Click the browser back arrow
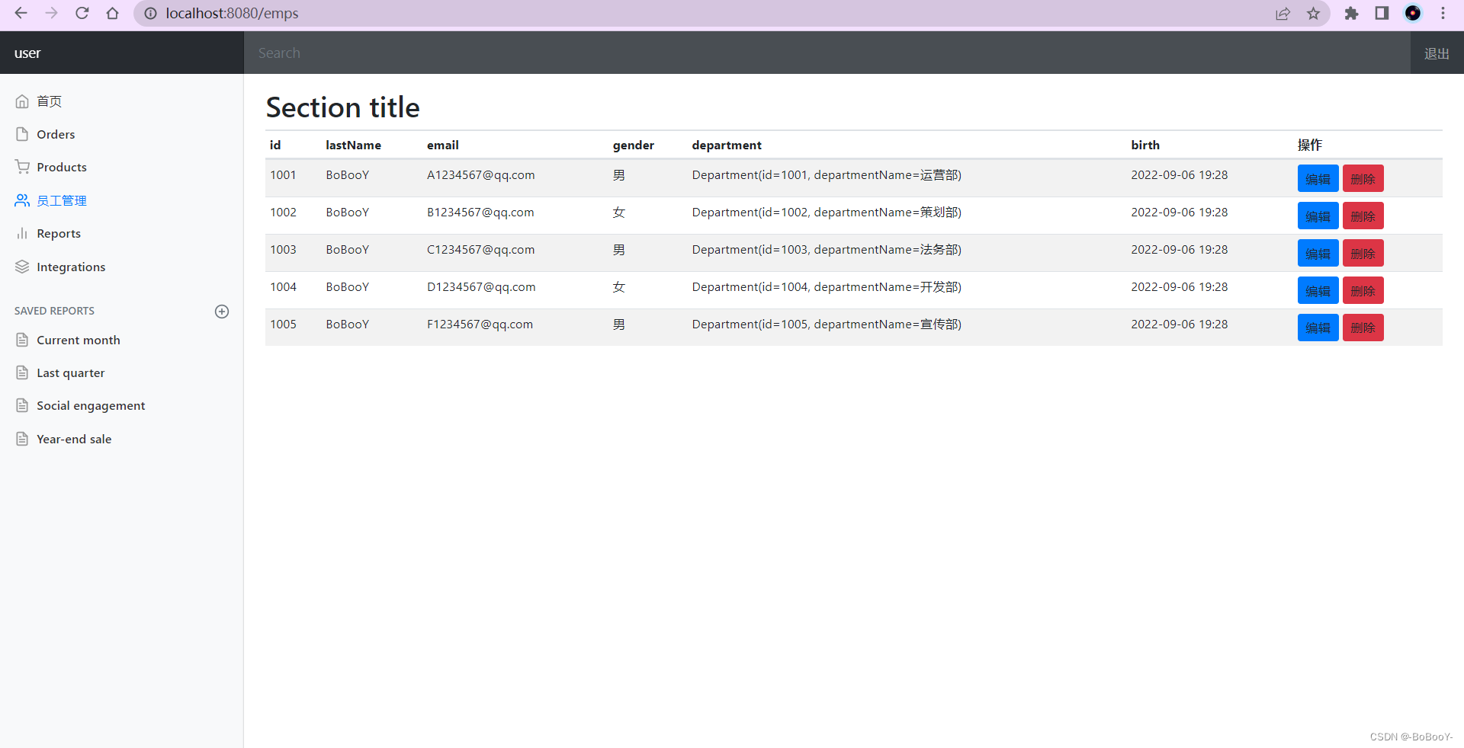 tap(21, 13)
